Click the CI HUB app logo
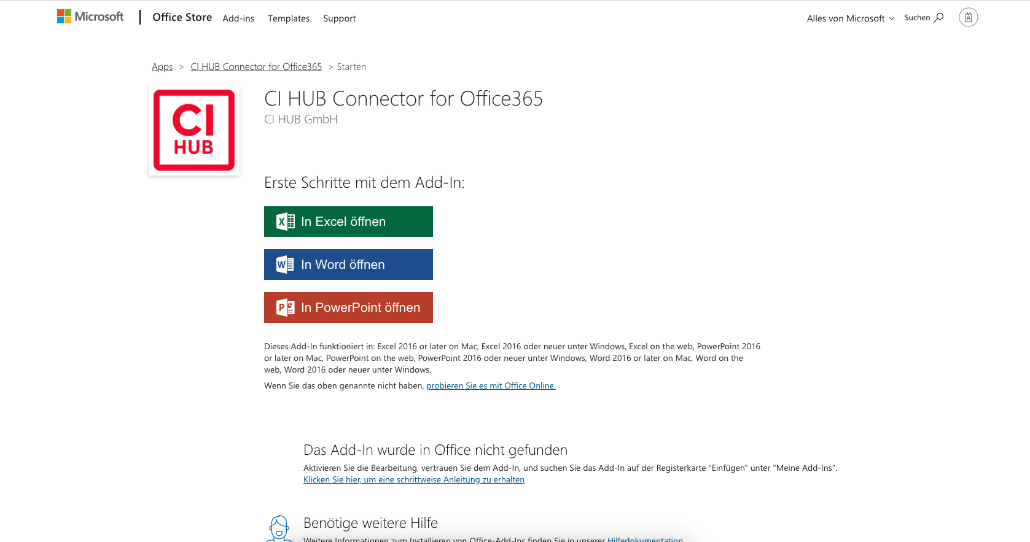 point(194,130)
